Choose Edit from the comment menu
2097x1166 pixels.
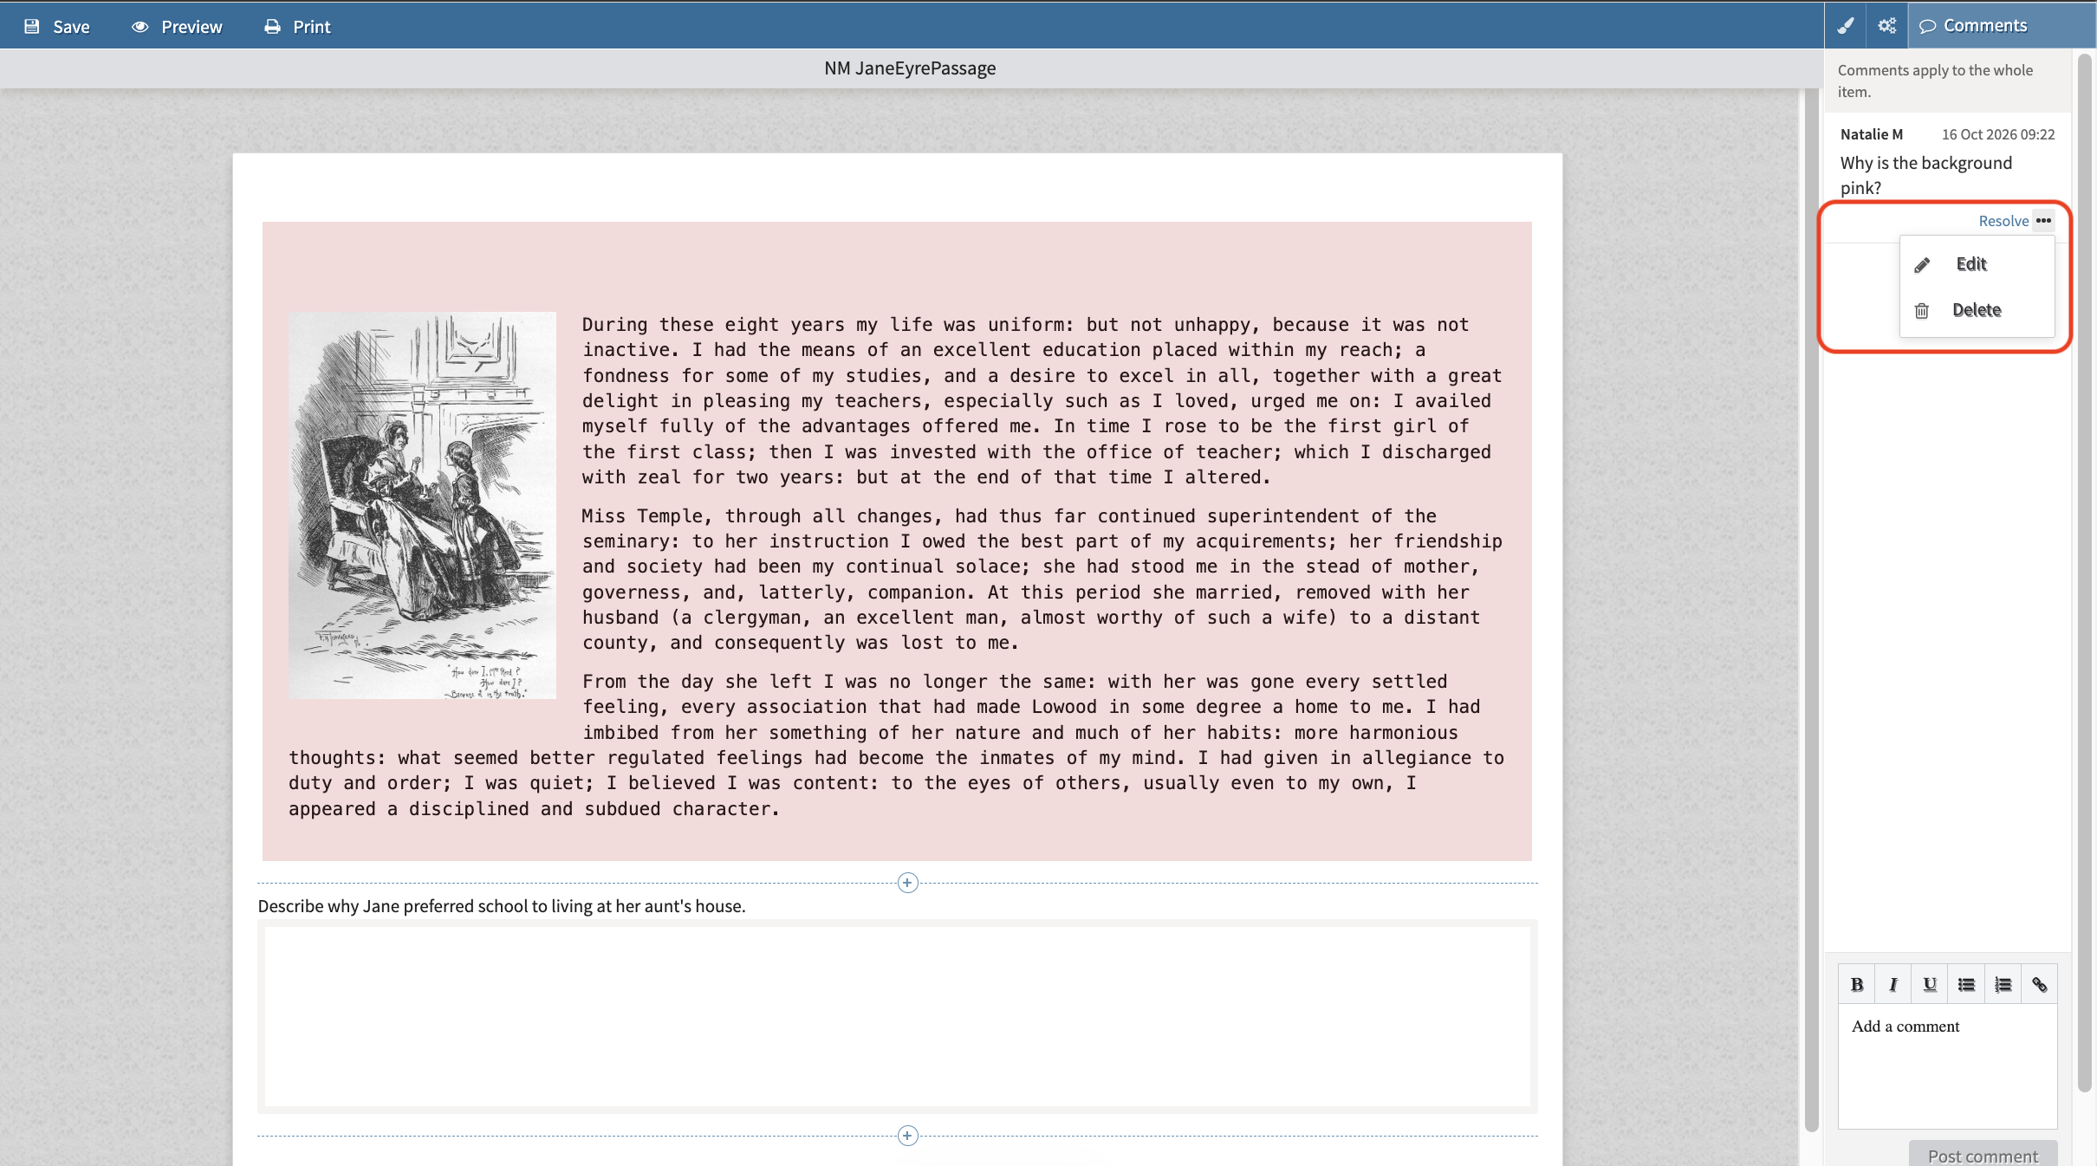1977,264
